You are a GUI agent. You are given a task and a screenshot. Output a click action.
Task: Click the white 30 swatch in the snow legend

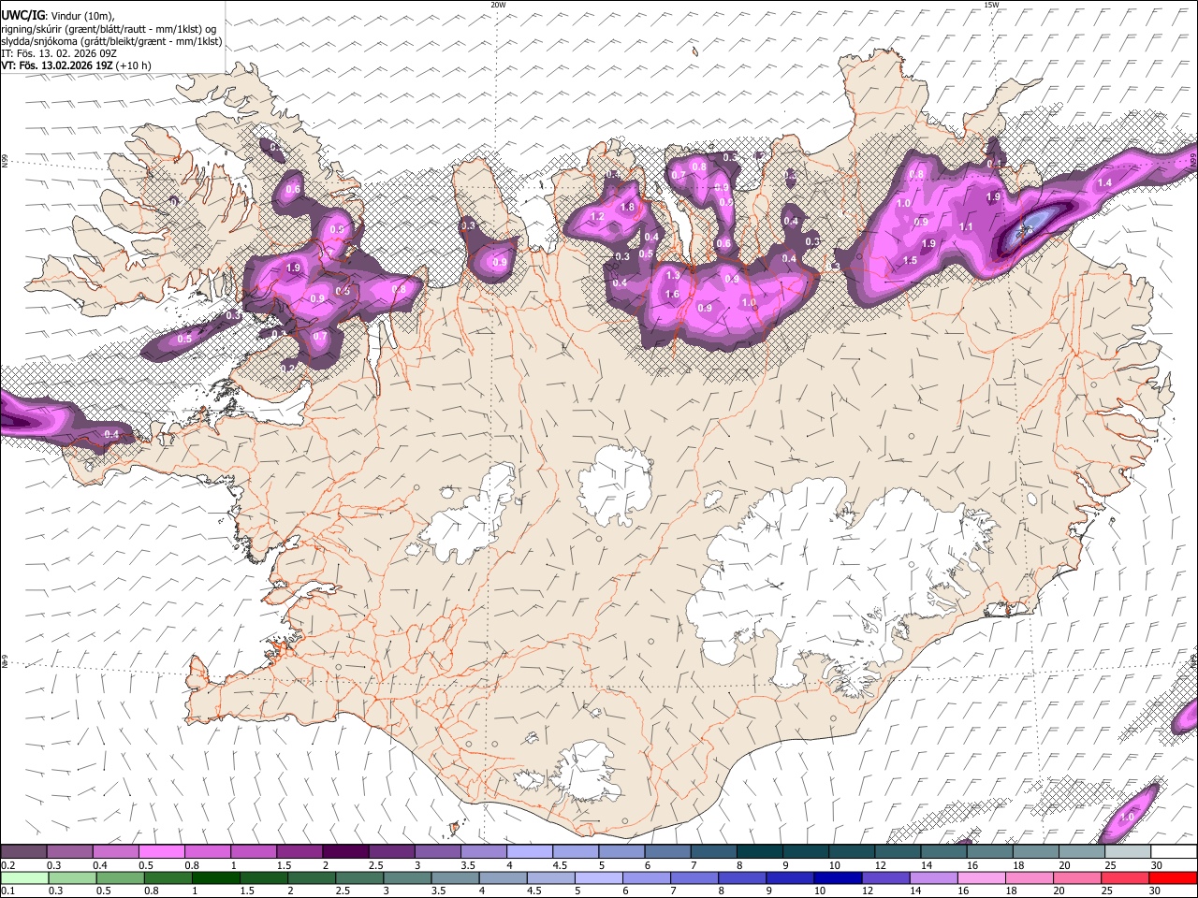[1173, 852]
